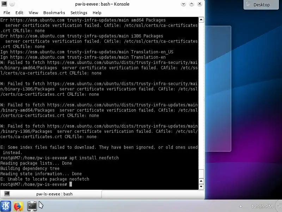Screen dimensions: 282x212
Task: Minimize the Konsole window
Action: [183, 4]
